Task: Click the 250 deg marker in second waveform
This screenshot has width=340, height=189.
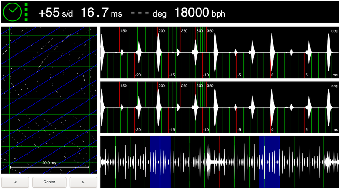Action: (184, 86)
